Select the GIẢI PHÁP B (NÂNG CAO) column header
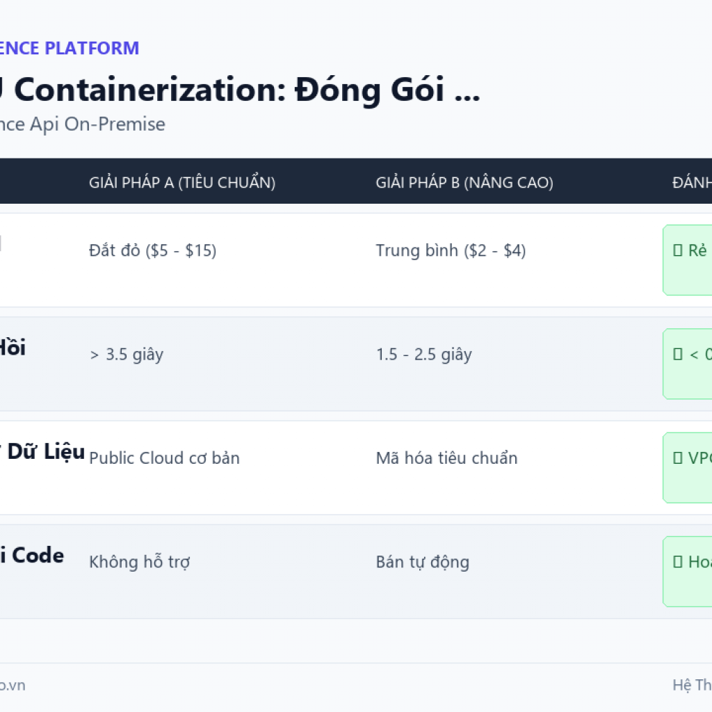 click(464, 183)
